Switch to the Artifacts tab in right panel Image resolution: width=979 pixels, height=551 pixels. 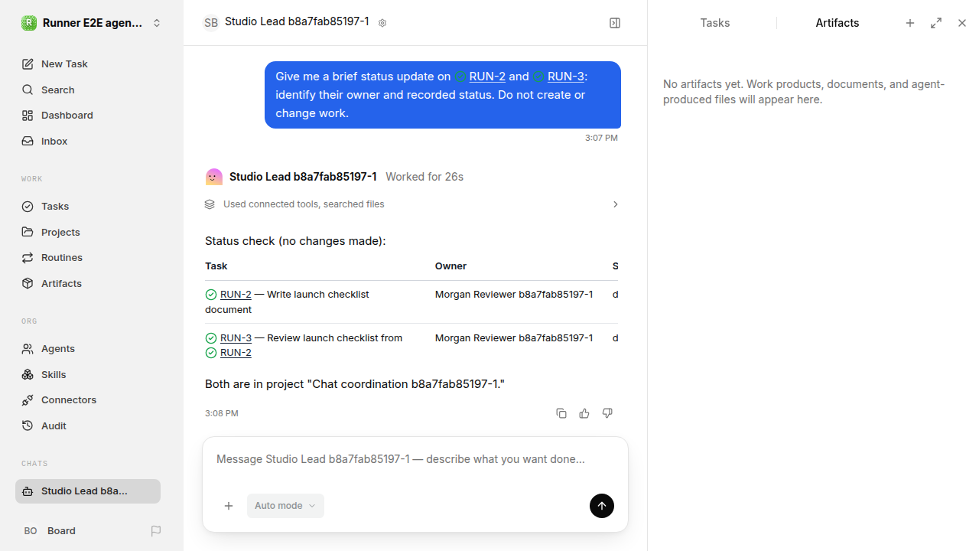pyautogui.click(x=838, y=23)
